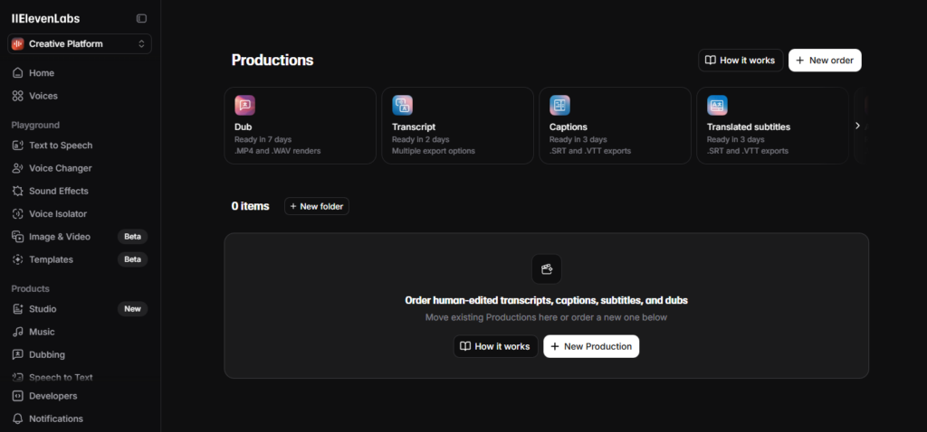Choose the Dub production card
Image resolution: width=927 pixels, height=432 pixels.
coord(300,126)
